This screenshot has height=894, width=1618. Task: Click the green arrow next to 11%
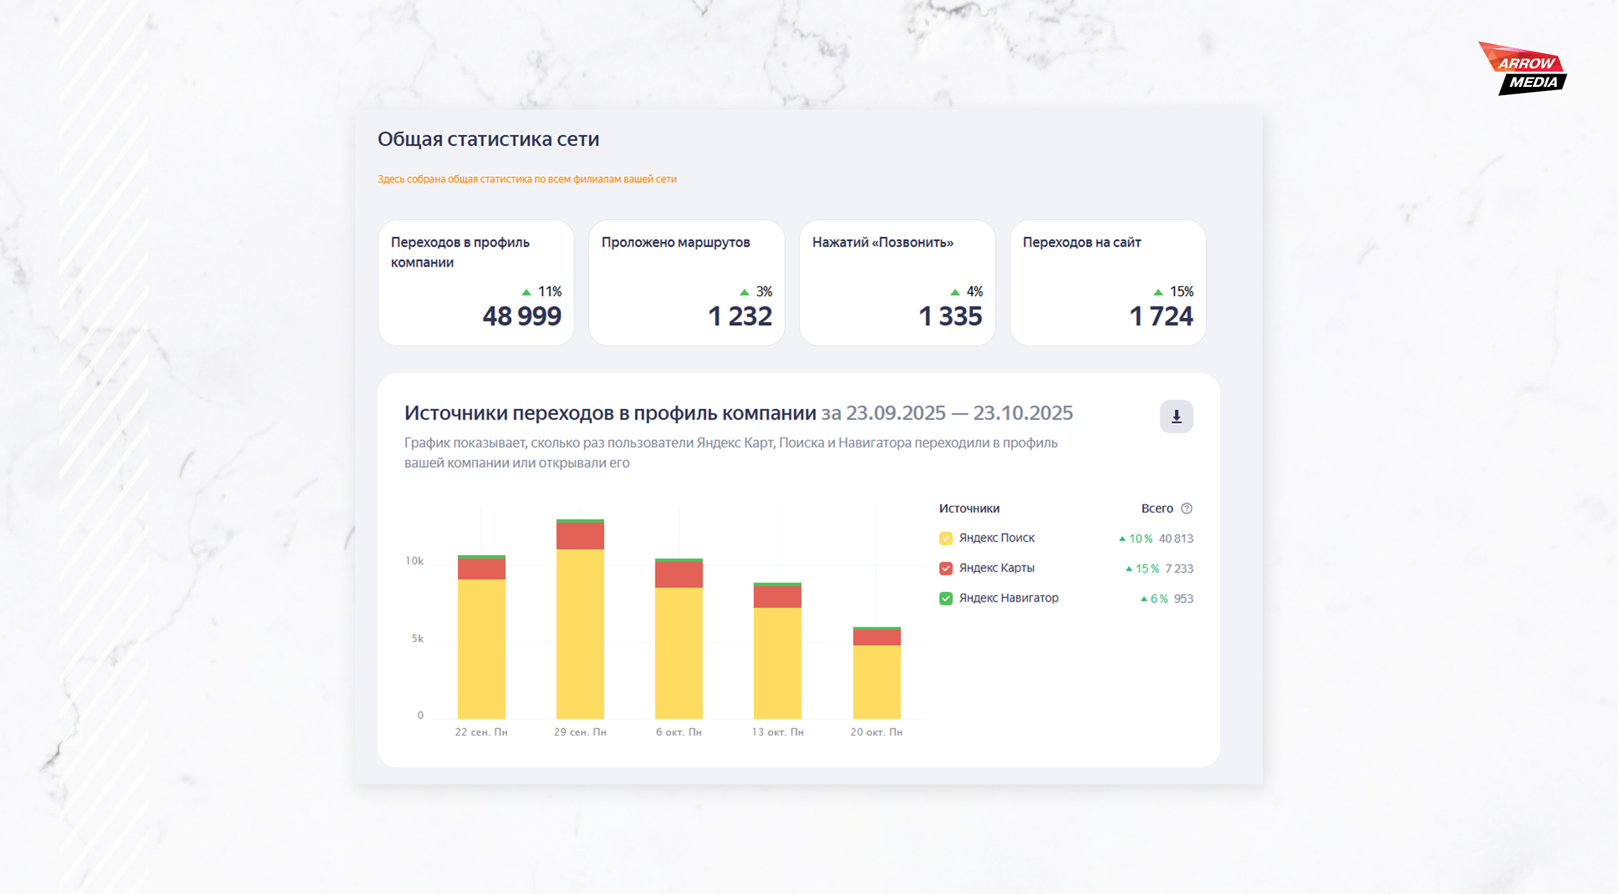pyautogui.click(x=526, y=292)
